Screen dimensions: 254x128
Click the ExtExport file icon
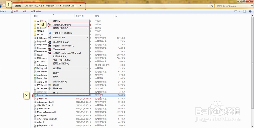(x=35, y=51)
